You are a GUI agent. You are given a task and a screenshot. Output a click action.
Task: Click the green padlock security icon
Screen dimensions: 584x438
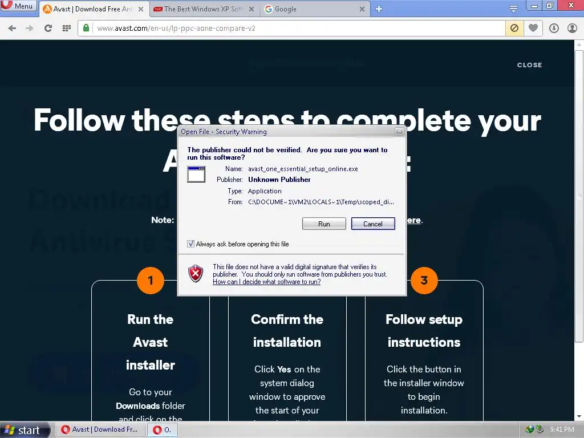coord(86,28)
